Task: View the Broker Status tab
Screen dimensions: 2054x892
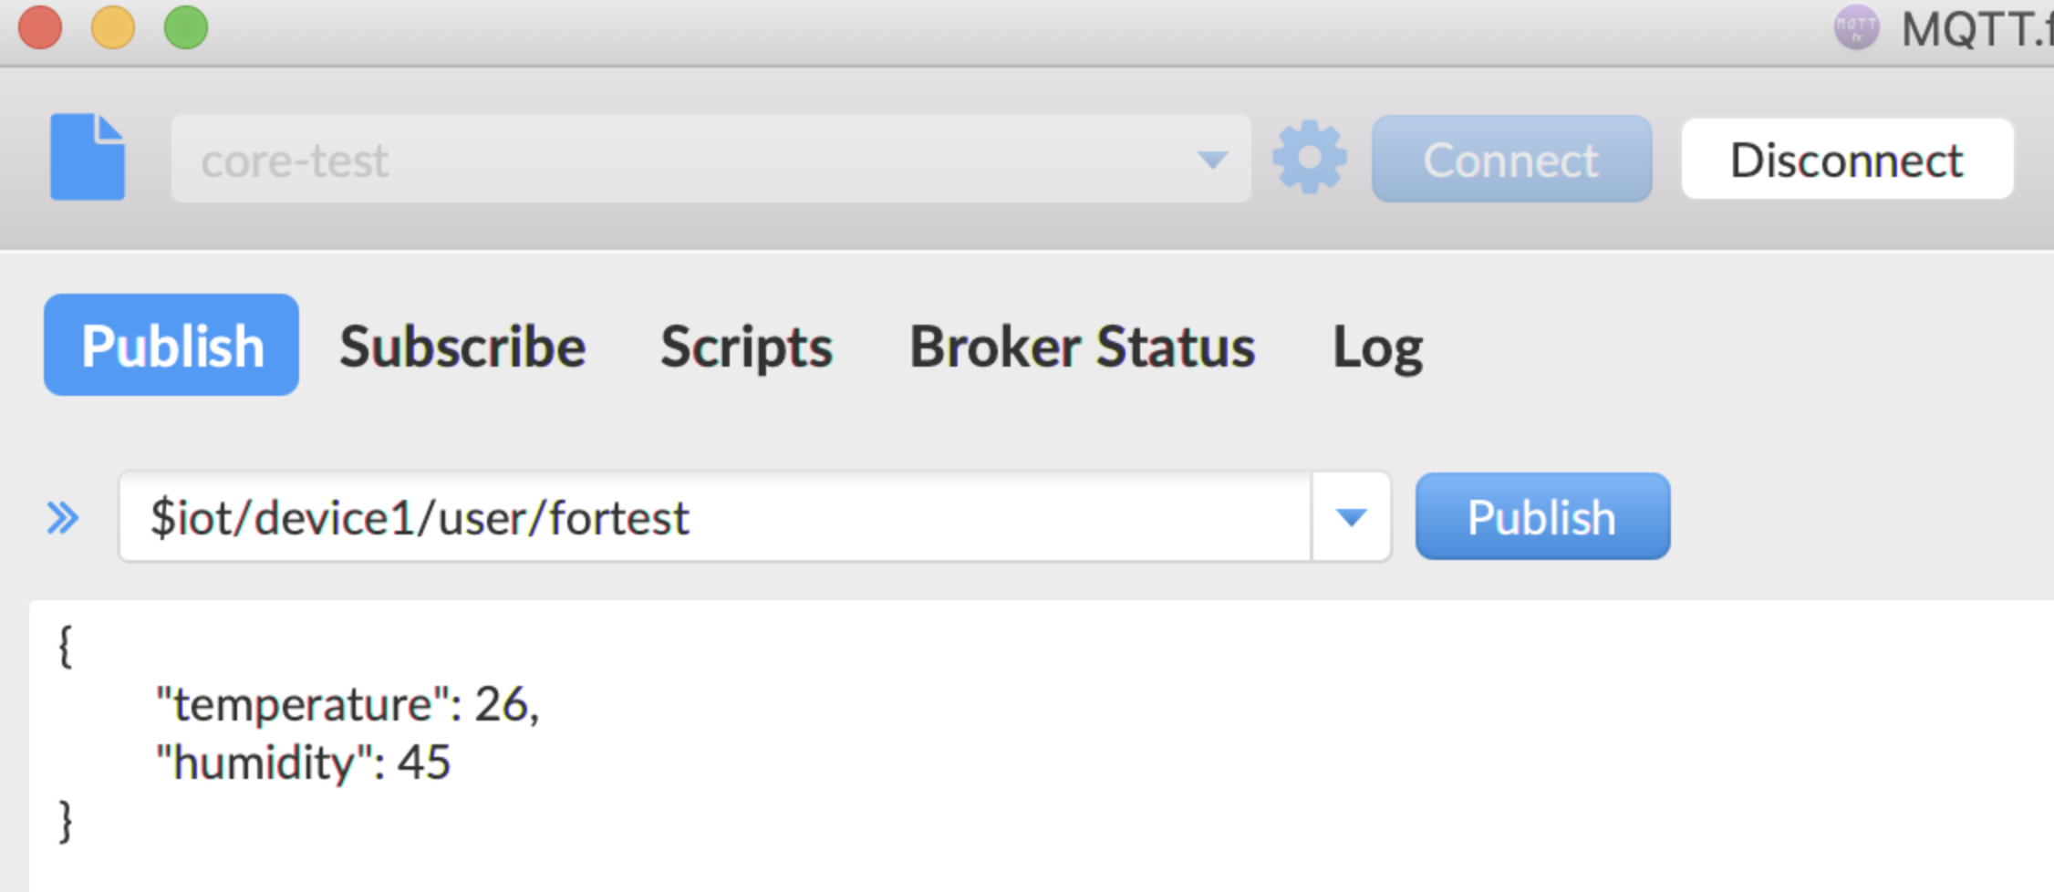Action: coord(1083,347)
